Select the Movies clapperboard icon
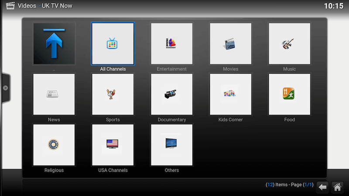The width and height of the screenshot is (349, 196). point(230,43)
